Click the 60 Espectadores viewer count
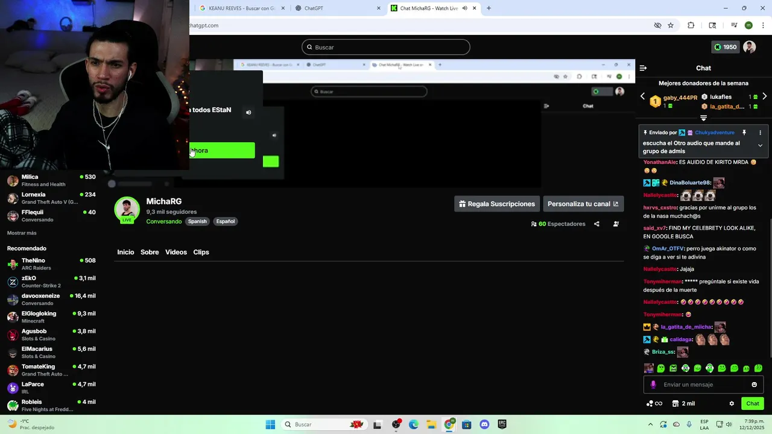 558,224
